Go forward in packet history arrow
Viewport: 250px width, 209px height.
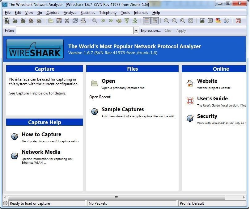tap(111, 21)
